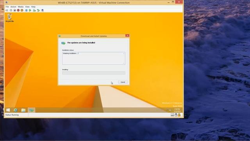
Task: Minimize the Virtual Machine Connection window
Action: click(x=168, y=2)
